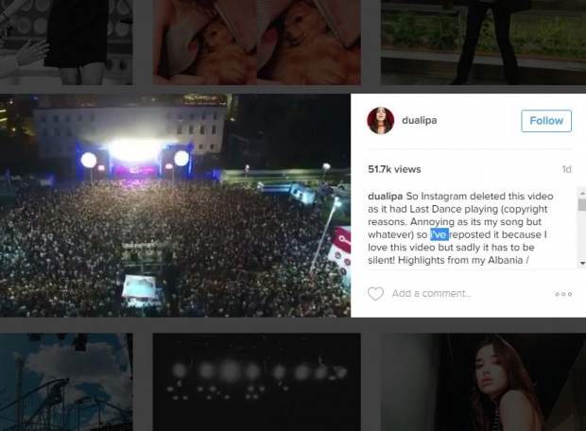Open the portrait woman thumbnail
Screen dimensions: 586x431
(x=483, y=382)
